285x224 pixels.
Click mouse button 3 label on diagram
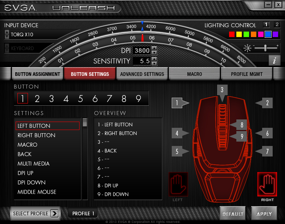pyautogui.click(x=222, y=90)
